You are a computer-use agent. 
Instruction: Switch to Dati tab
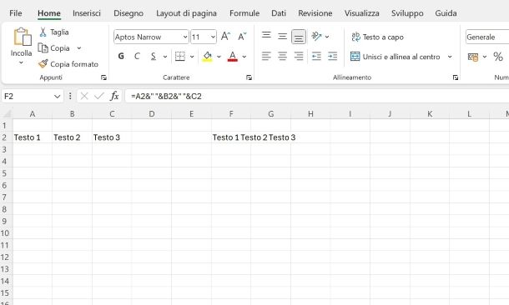279,13
